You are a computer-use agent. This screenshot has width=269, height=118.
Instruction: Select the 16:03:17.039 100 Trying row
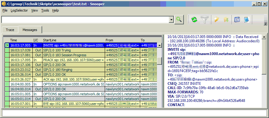pos(81,50)
